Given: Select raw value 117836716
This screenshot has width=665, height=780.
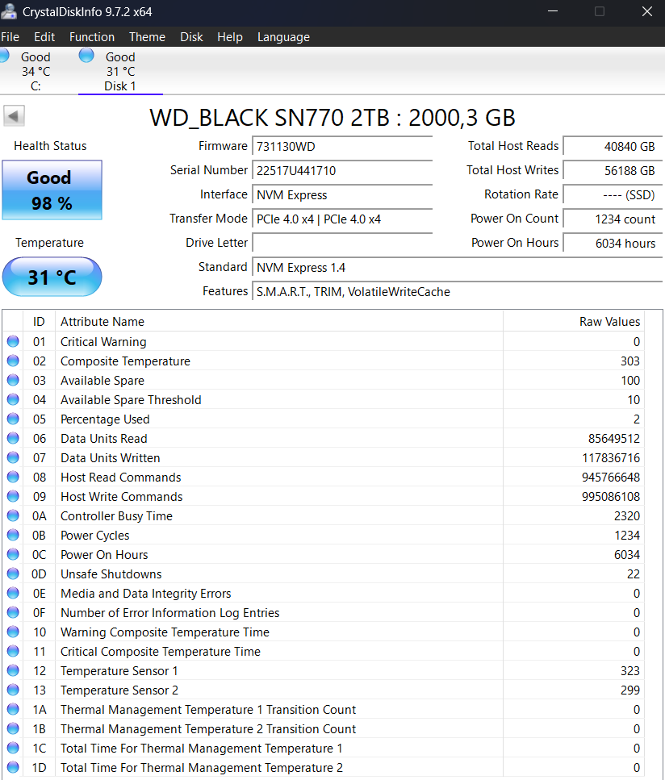Looking at the screenshot, I should (611, 458).
